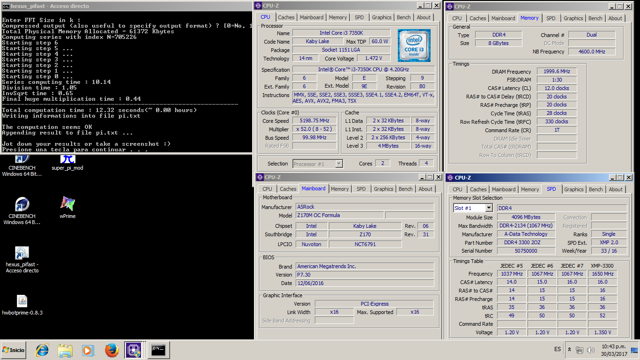Select hexus_pifast Acceso directo desktop icon
Viewport: 640px width, 360px height.
[22, 259]
